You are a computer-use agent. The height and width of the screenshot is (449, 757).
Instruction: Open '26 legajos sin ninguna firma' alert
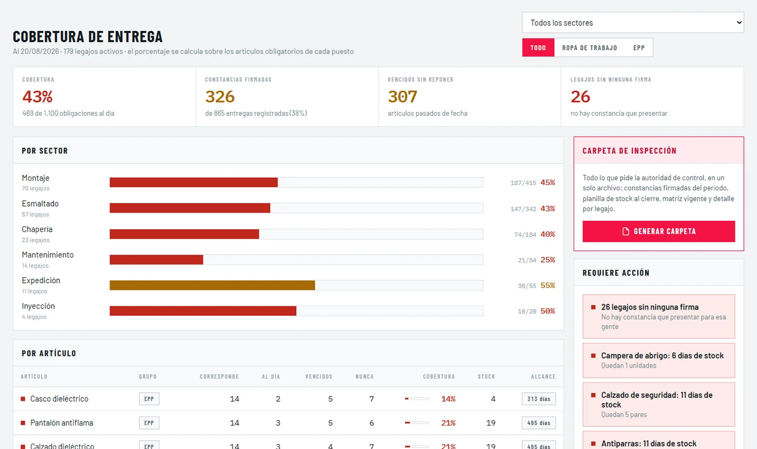pos(659,316)
